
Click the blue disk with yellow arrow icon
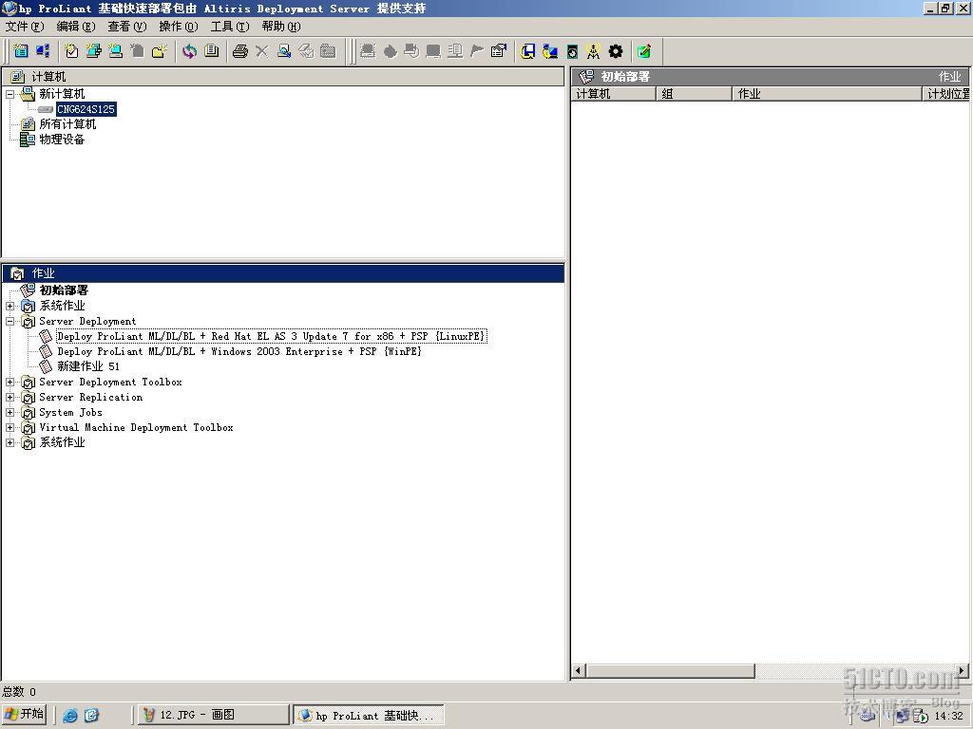point(528,51)
